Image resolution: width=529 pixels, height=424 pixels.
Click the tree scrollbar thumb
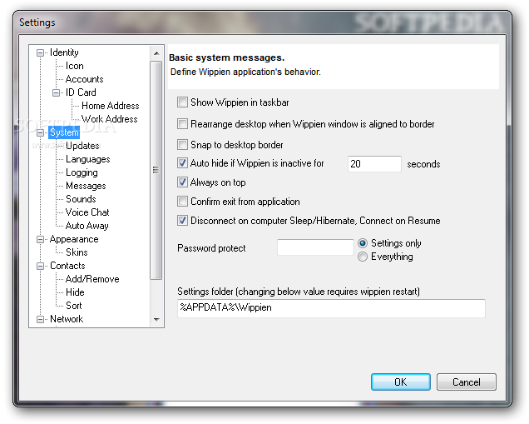point(156,170)
